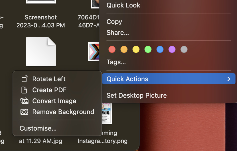
Task: Apply the green colour tag
Action: [148, 49]
